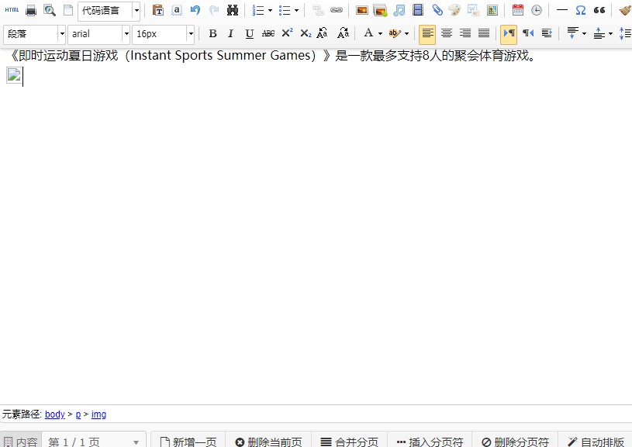632x447 pixels.
Task: Expand paragraph spacing after options
Action: tap(610, 34)
